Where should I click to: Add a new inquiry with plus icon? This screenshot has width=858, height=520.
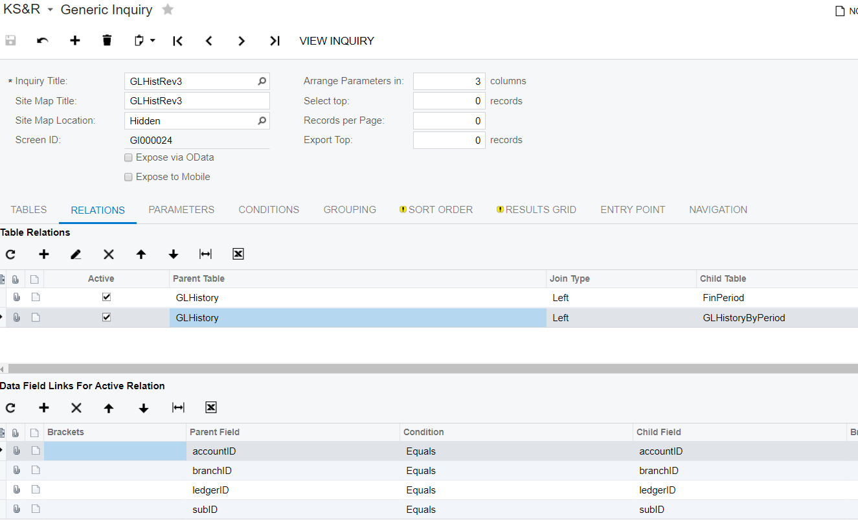tap(75, 41)
